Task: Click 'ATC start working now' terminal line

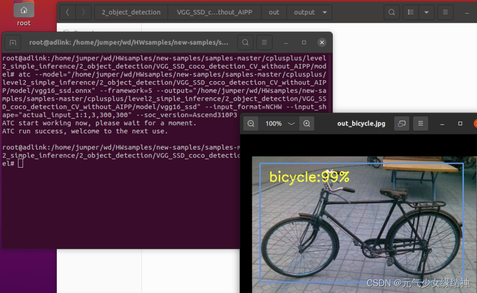Action: [x=100, y=123]
